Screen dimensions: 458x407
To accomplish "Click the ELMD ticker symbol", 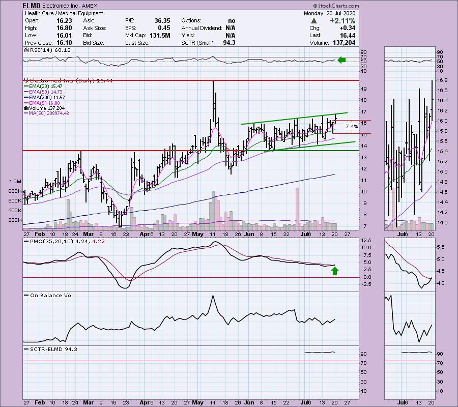I will click(32, 6).
